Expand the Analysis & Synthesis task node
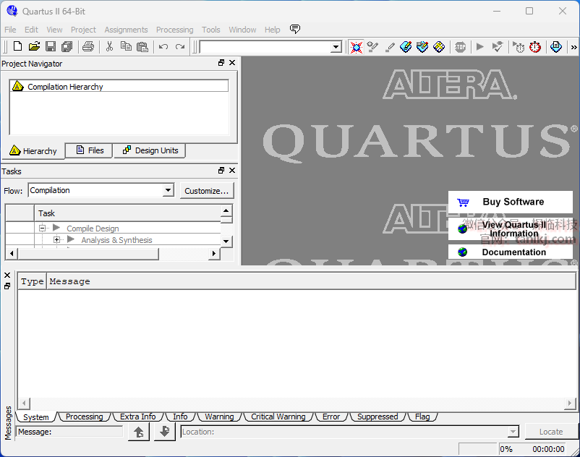This screenshot has height=457, width=580. (x=57, y=240)
